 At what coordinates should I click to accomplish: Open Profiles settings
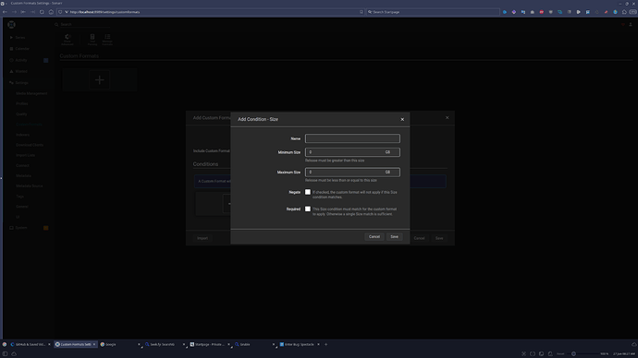point(22,103)
